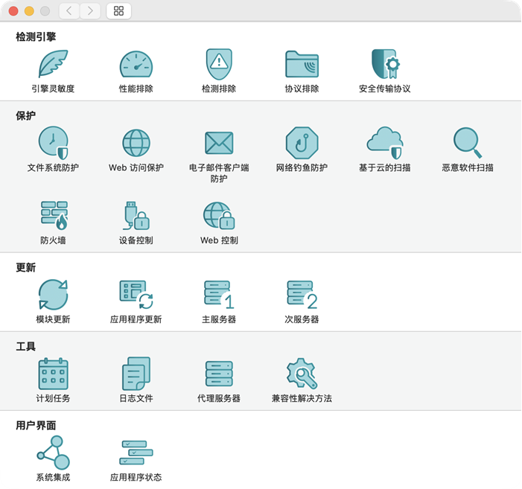The height and width of the screenshot is (489, 522).
Task: Open 协议排除 folder icon
Action: tap(302, 64)
